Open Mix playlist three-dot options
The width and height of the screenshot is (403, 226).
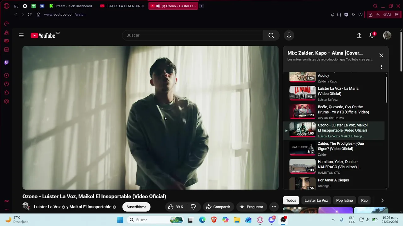(381, 67)
